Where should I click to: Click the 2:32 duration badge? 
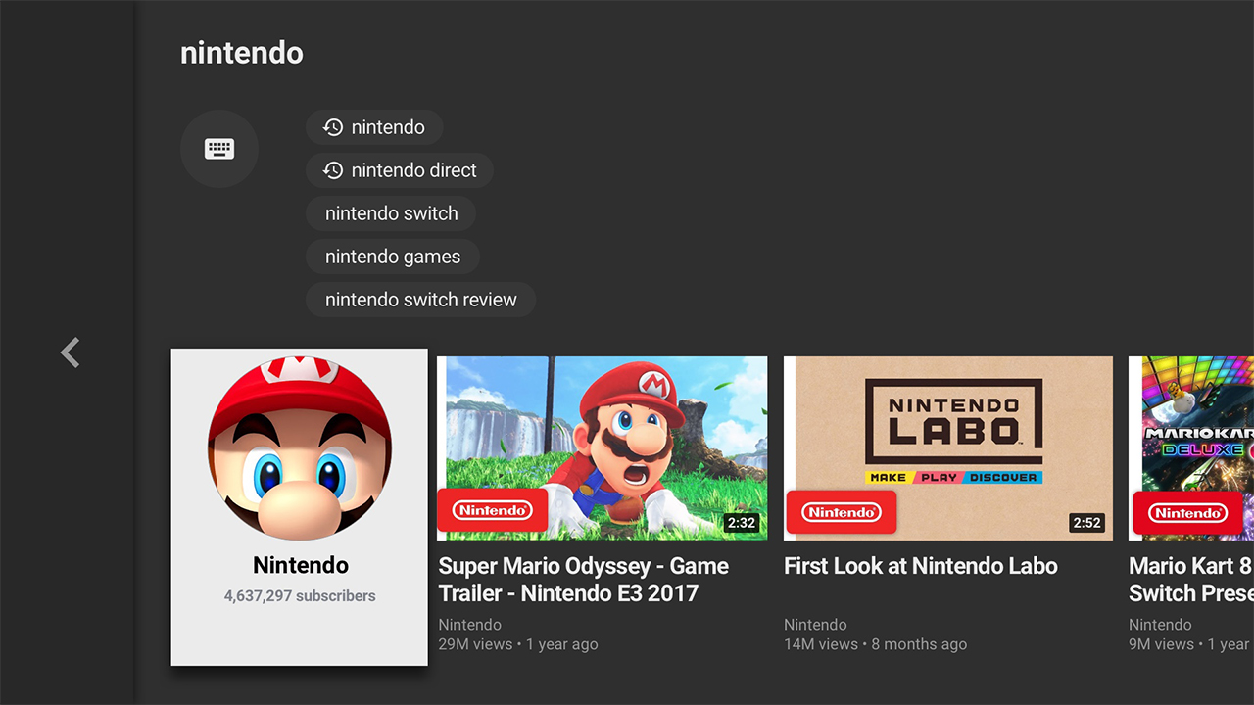[742, 523]
